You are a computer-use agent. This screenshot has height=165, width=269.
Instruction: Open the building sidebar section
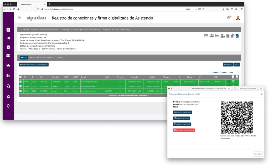[8, 76]
